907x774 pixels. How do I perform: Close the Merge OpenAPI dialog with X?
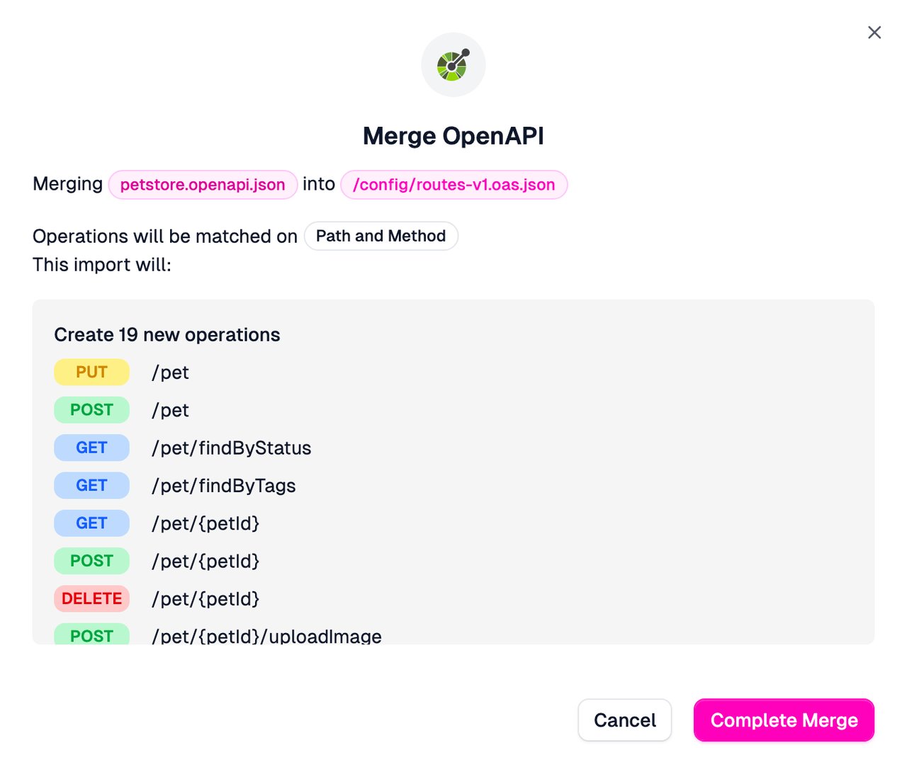pyautogui.click(x=874, y=33)
